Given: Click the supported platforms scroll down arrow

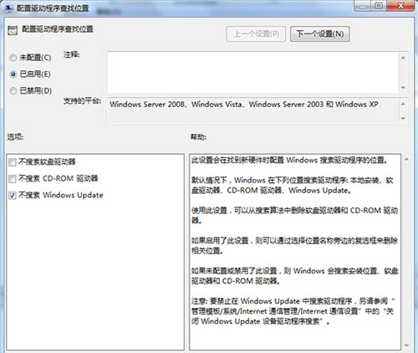Looking at the screenshot, I should [403, 118].
